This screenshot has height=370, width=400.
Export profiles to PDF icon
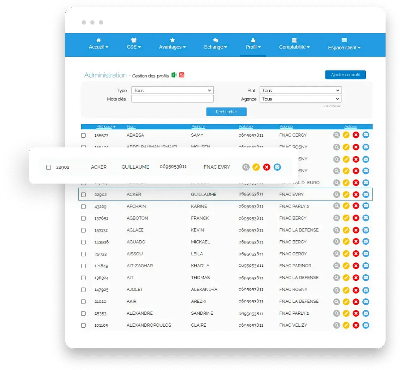pyautogui.click(x=182, y=75)
